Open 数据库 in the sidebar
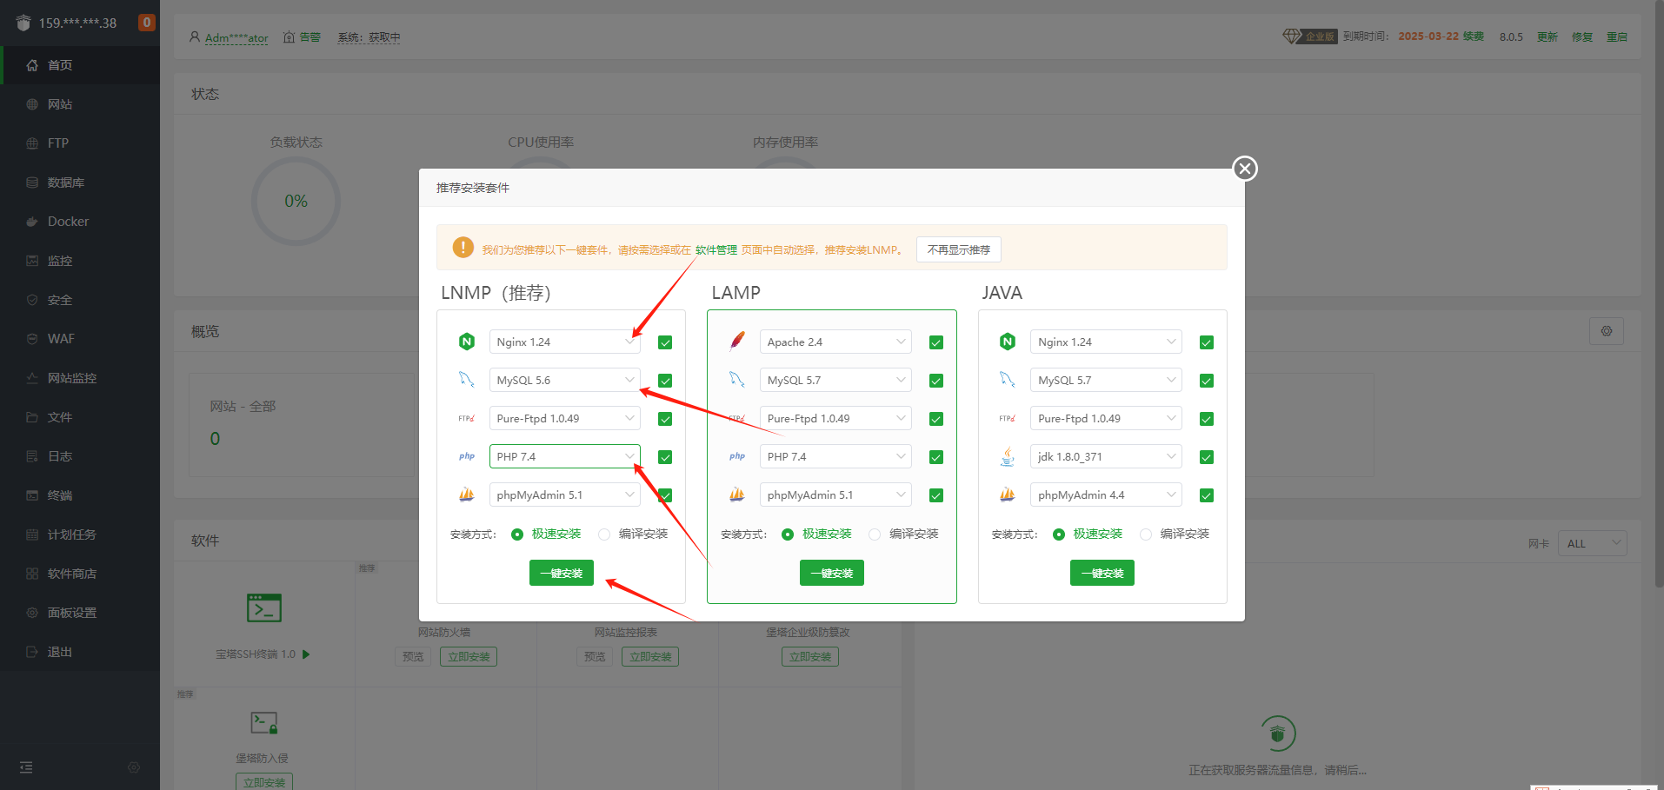The width and height of the screenshot is (1664, 790). (80, 183)
